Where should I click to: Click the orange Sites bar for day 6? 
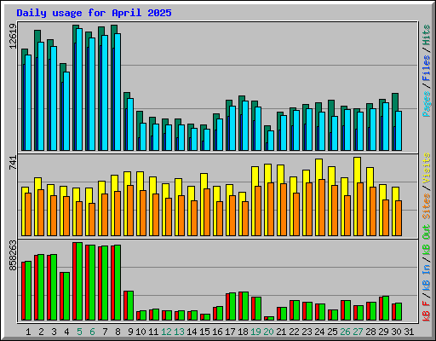tap(92, 220)
